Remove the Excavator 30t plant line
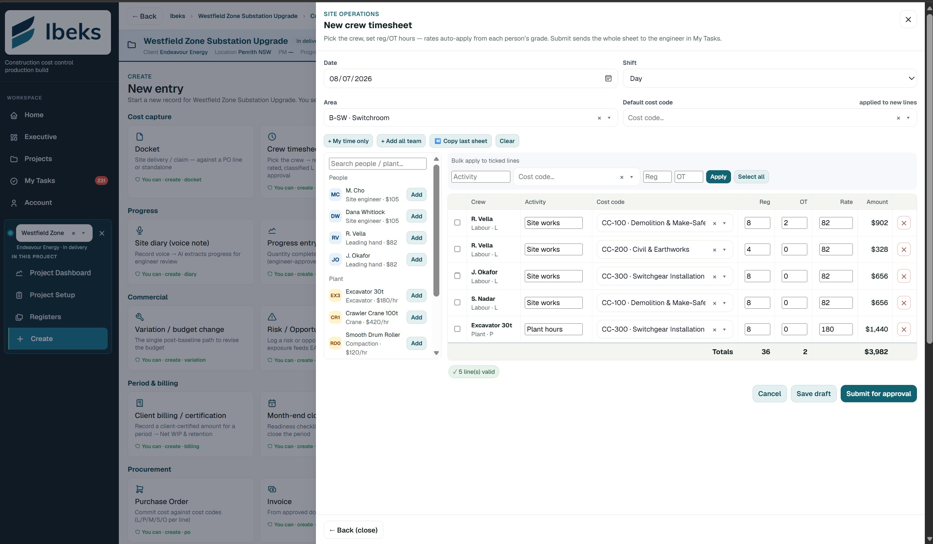The width and height of the screenshot is (933, 544). 904,329
